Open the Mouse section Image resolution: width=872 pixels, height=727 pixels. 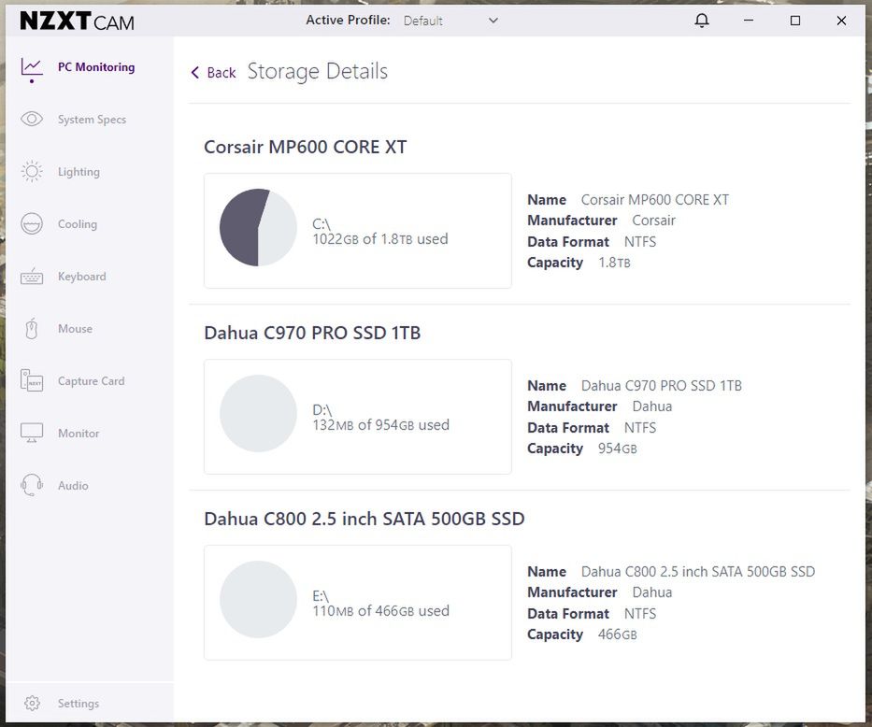click(x=75, y=329)
